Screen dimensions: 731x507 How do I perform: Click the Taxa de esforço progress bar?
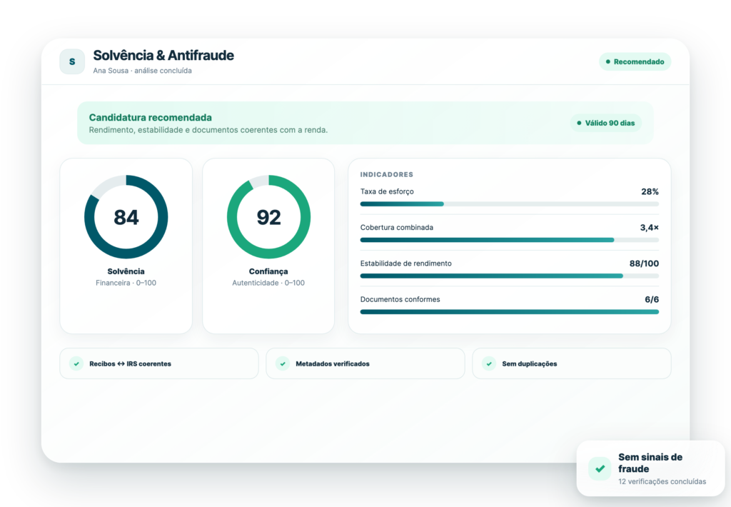(510, 204)
